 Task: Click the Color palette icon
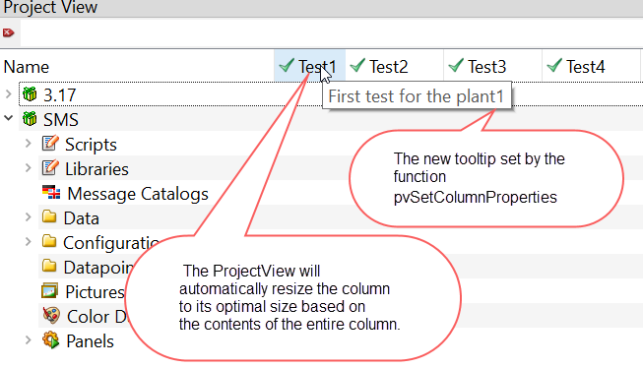[51, 316]
